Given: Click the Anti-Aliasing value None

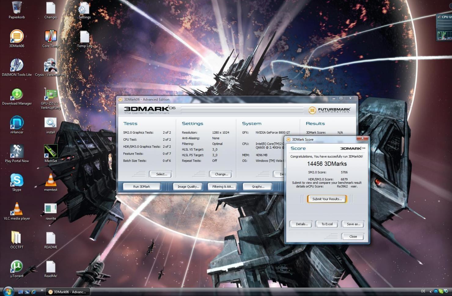Looking at the screenshot, I should pyautogui.click(x=216, y=138).
